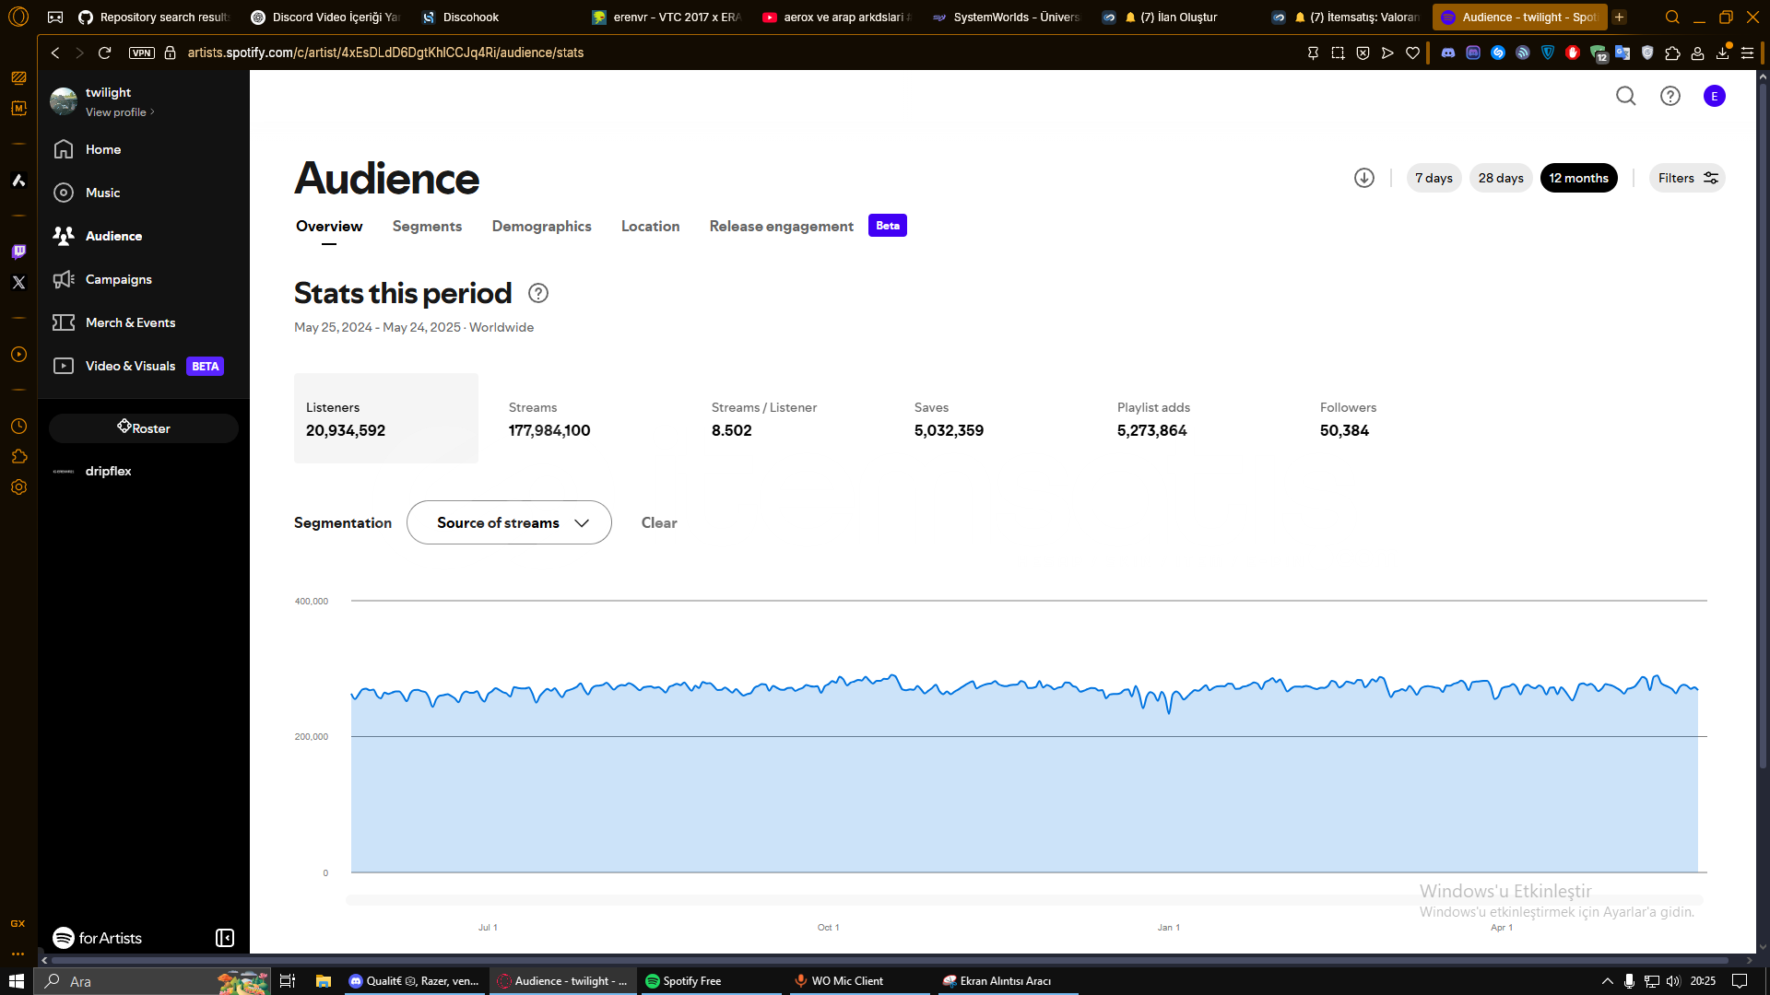Click the chart range scrubber bar
Image resolution: width=1770 pixels, height=995 pixels.
pyautogui.click(x=1025, y=899)
